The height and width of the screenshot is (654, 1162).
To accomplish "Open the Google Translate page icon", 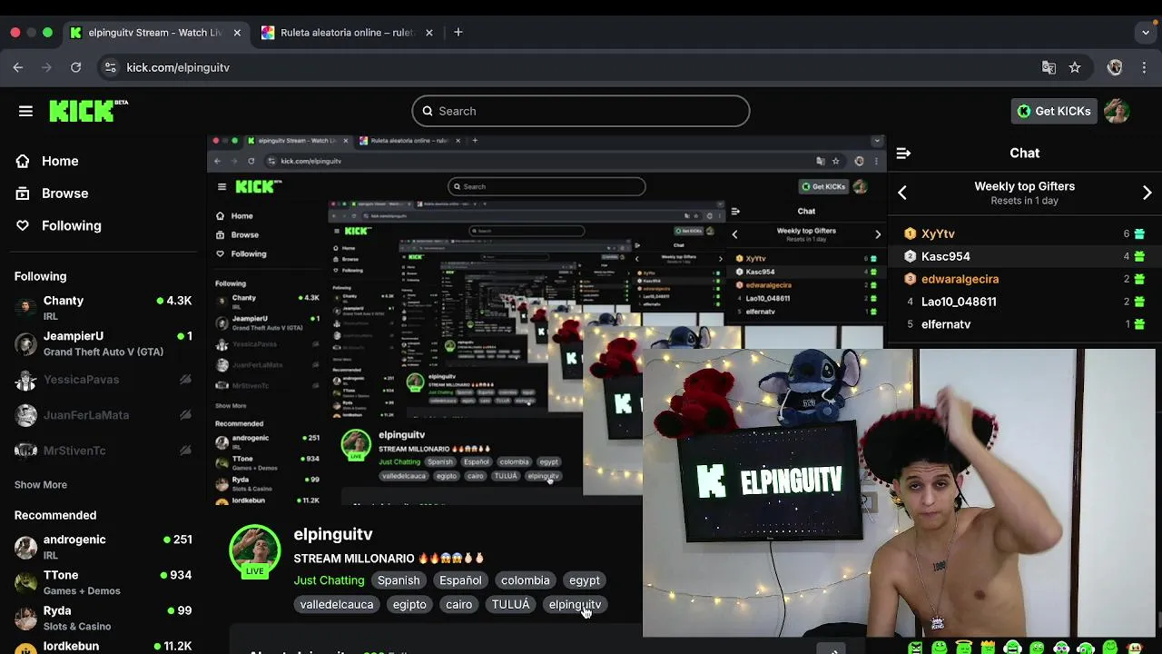I will point(1049,67).
